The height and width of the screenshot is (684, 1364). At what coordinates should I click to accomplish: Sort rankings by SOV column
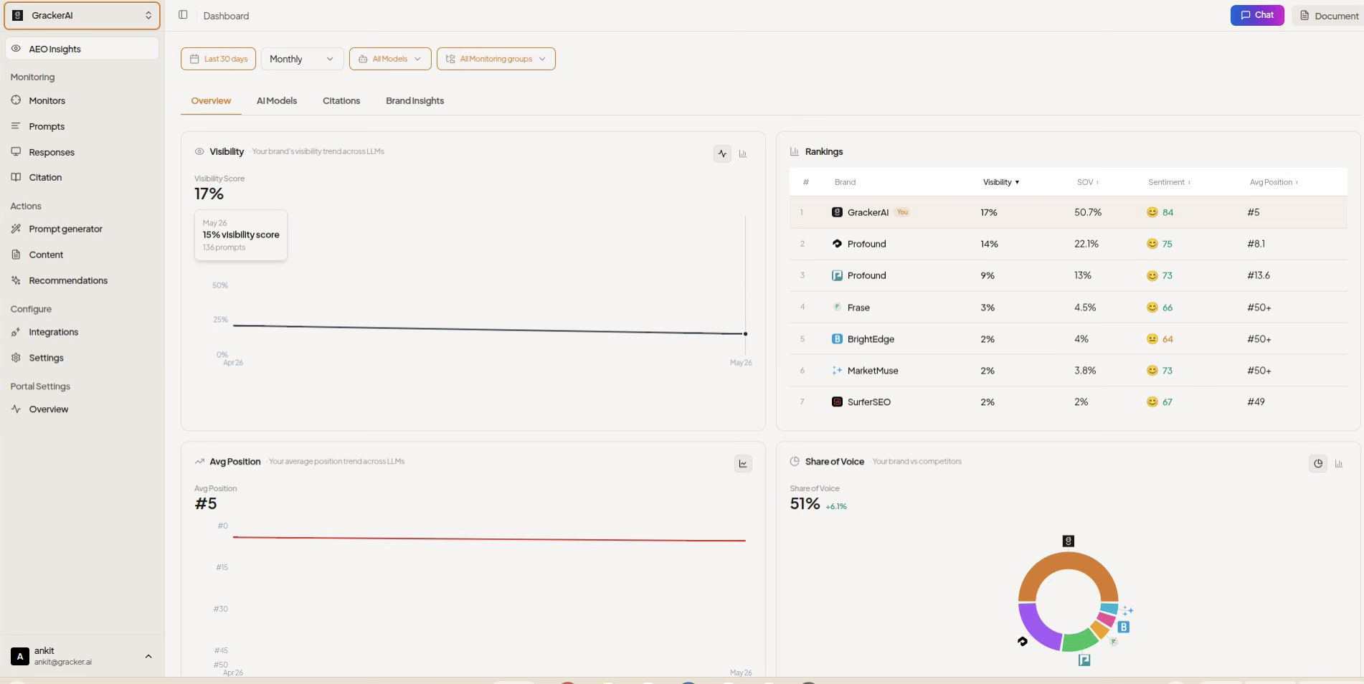coord(1088,182)
